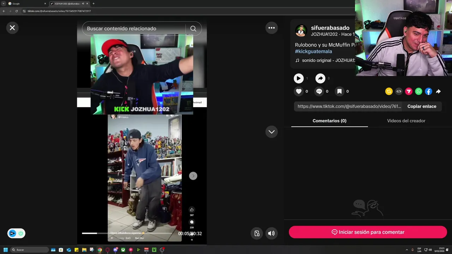The width and height of the screenshot is (452, 254).
Task: Share the video to Facebook
Action: (428, 91)
